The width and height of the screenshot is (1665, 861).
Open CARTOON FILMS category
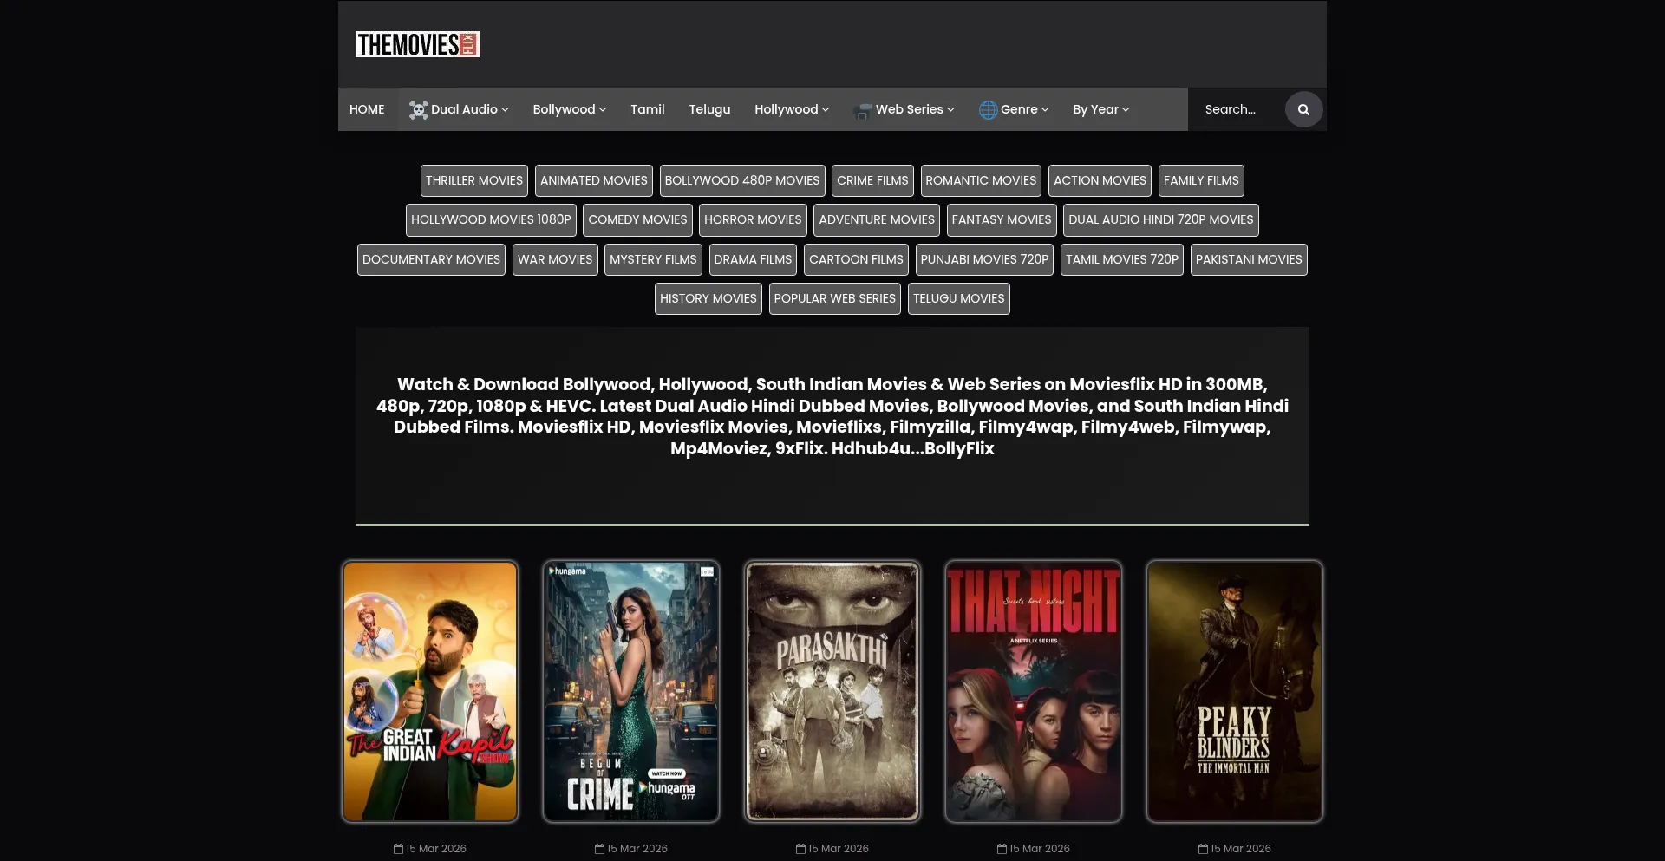[856, 259]
